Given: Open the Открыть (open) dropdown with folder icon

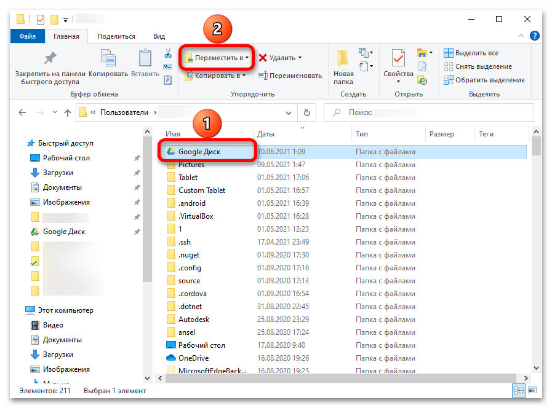Looking at the screenshot, I should (x=425, y=53).
